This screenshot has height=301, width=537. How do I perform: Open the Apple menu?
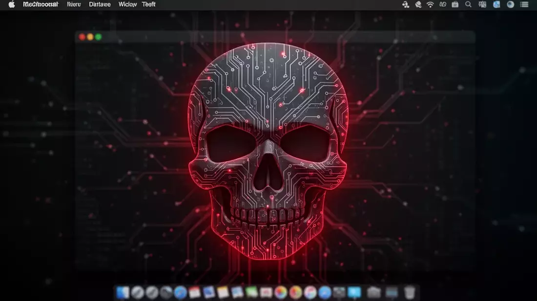pyautogui.click(x=12, y=4)
